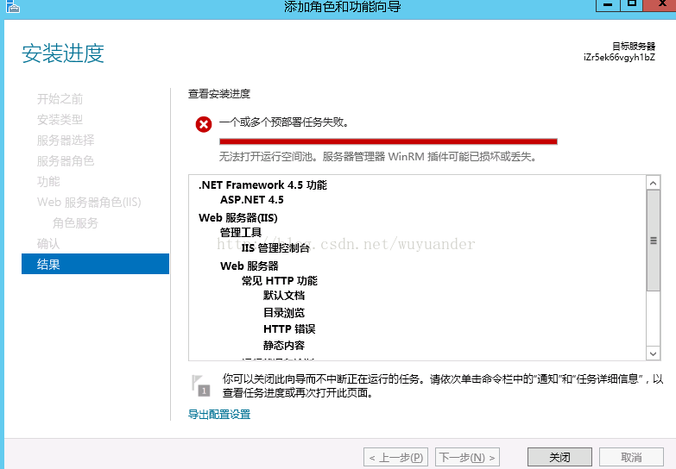This screenshot has height=469, width=676.
Task: Click the WinRM error description text
Action: (x=378, y=157)
